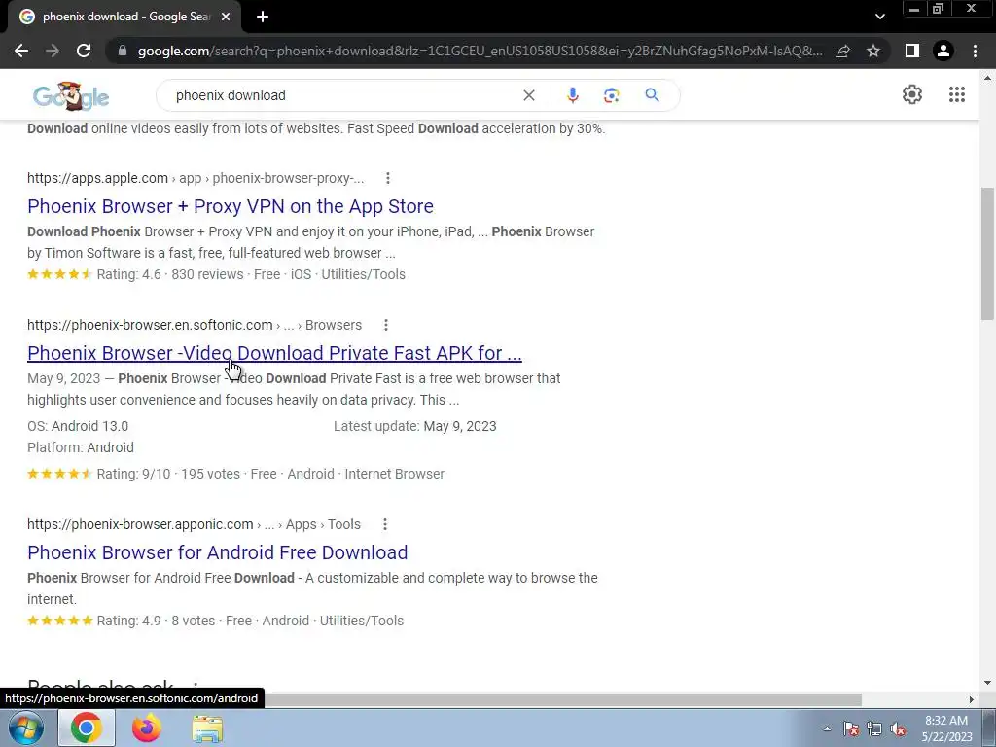Image resolution: width=996 pixels, height=747 pixels.
Task: Open Google quick settings gear
Action: pyautogui.click(x=912, y=94)
